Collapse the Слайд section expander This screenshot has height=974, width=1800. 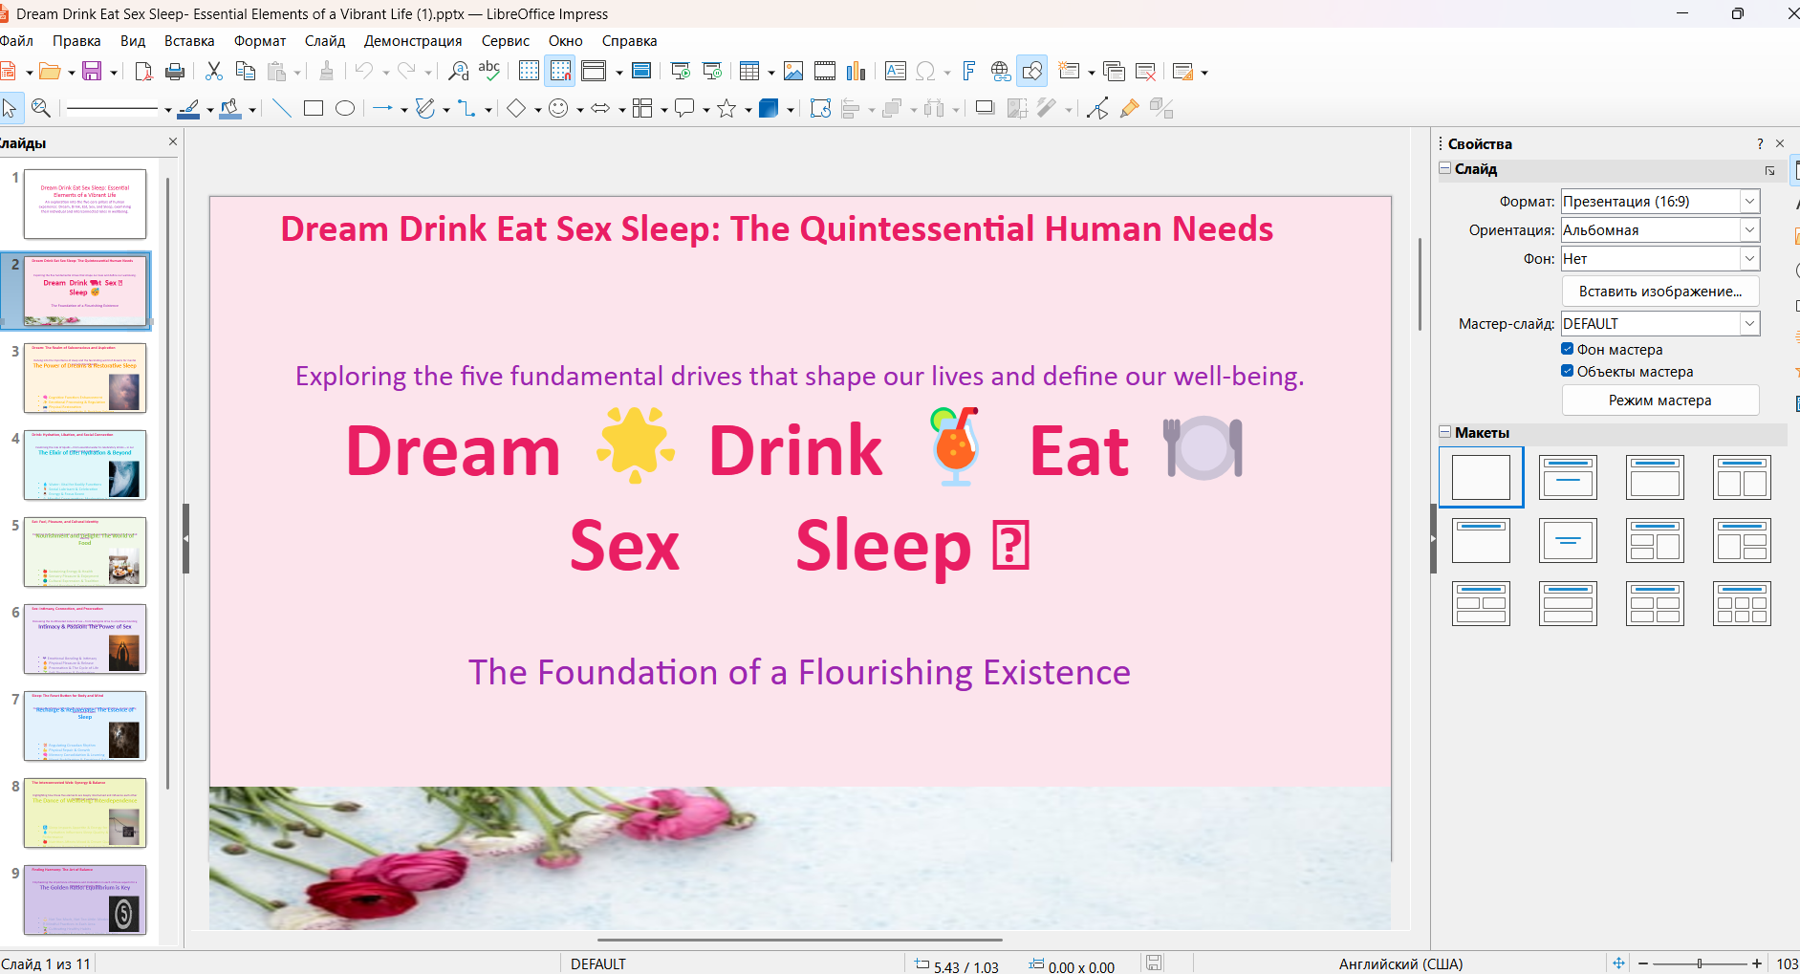click(1445, 168)
